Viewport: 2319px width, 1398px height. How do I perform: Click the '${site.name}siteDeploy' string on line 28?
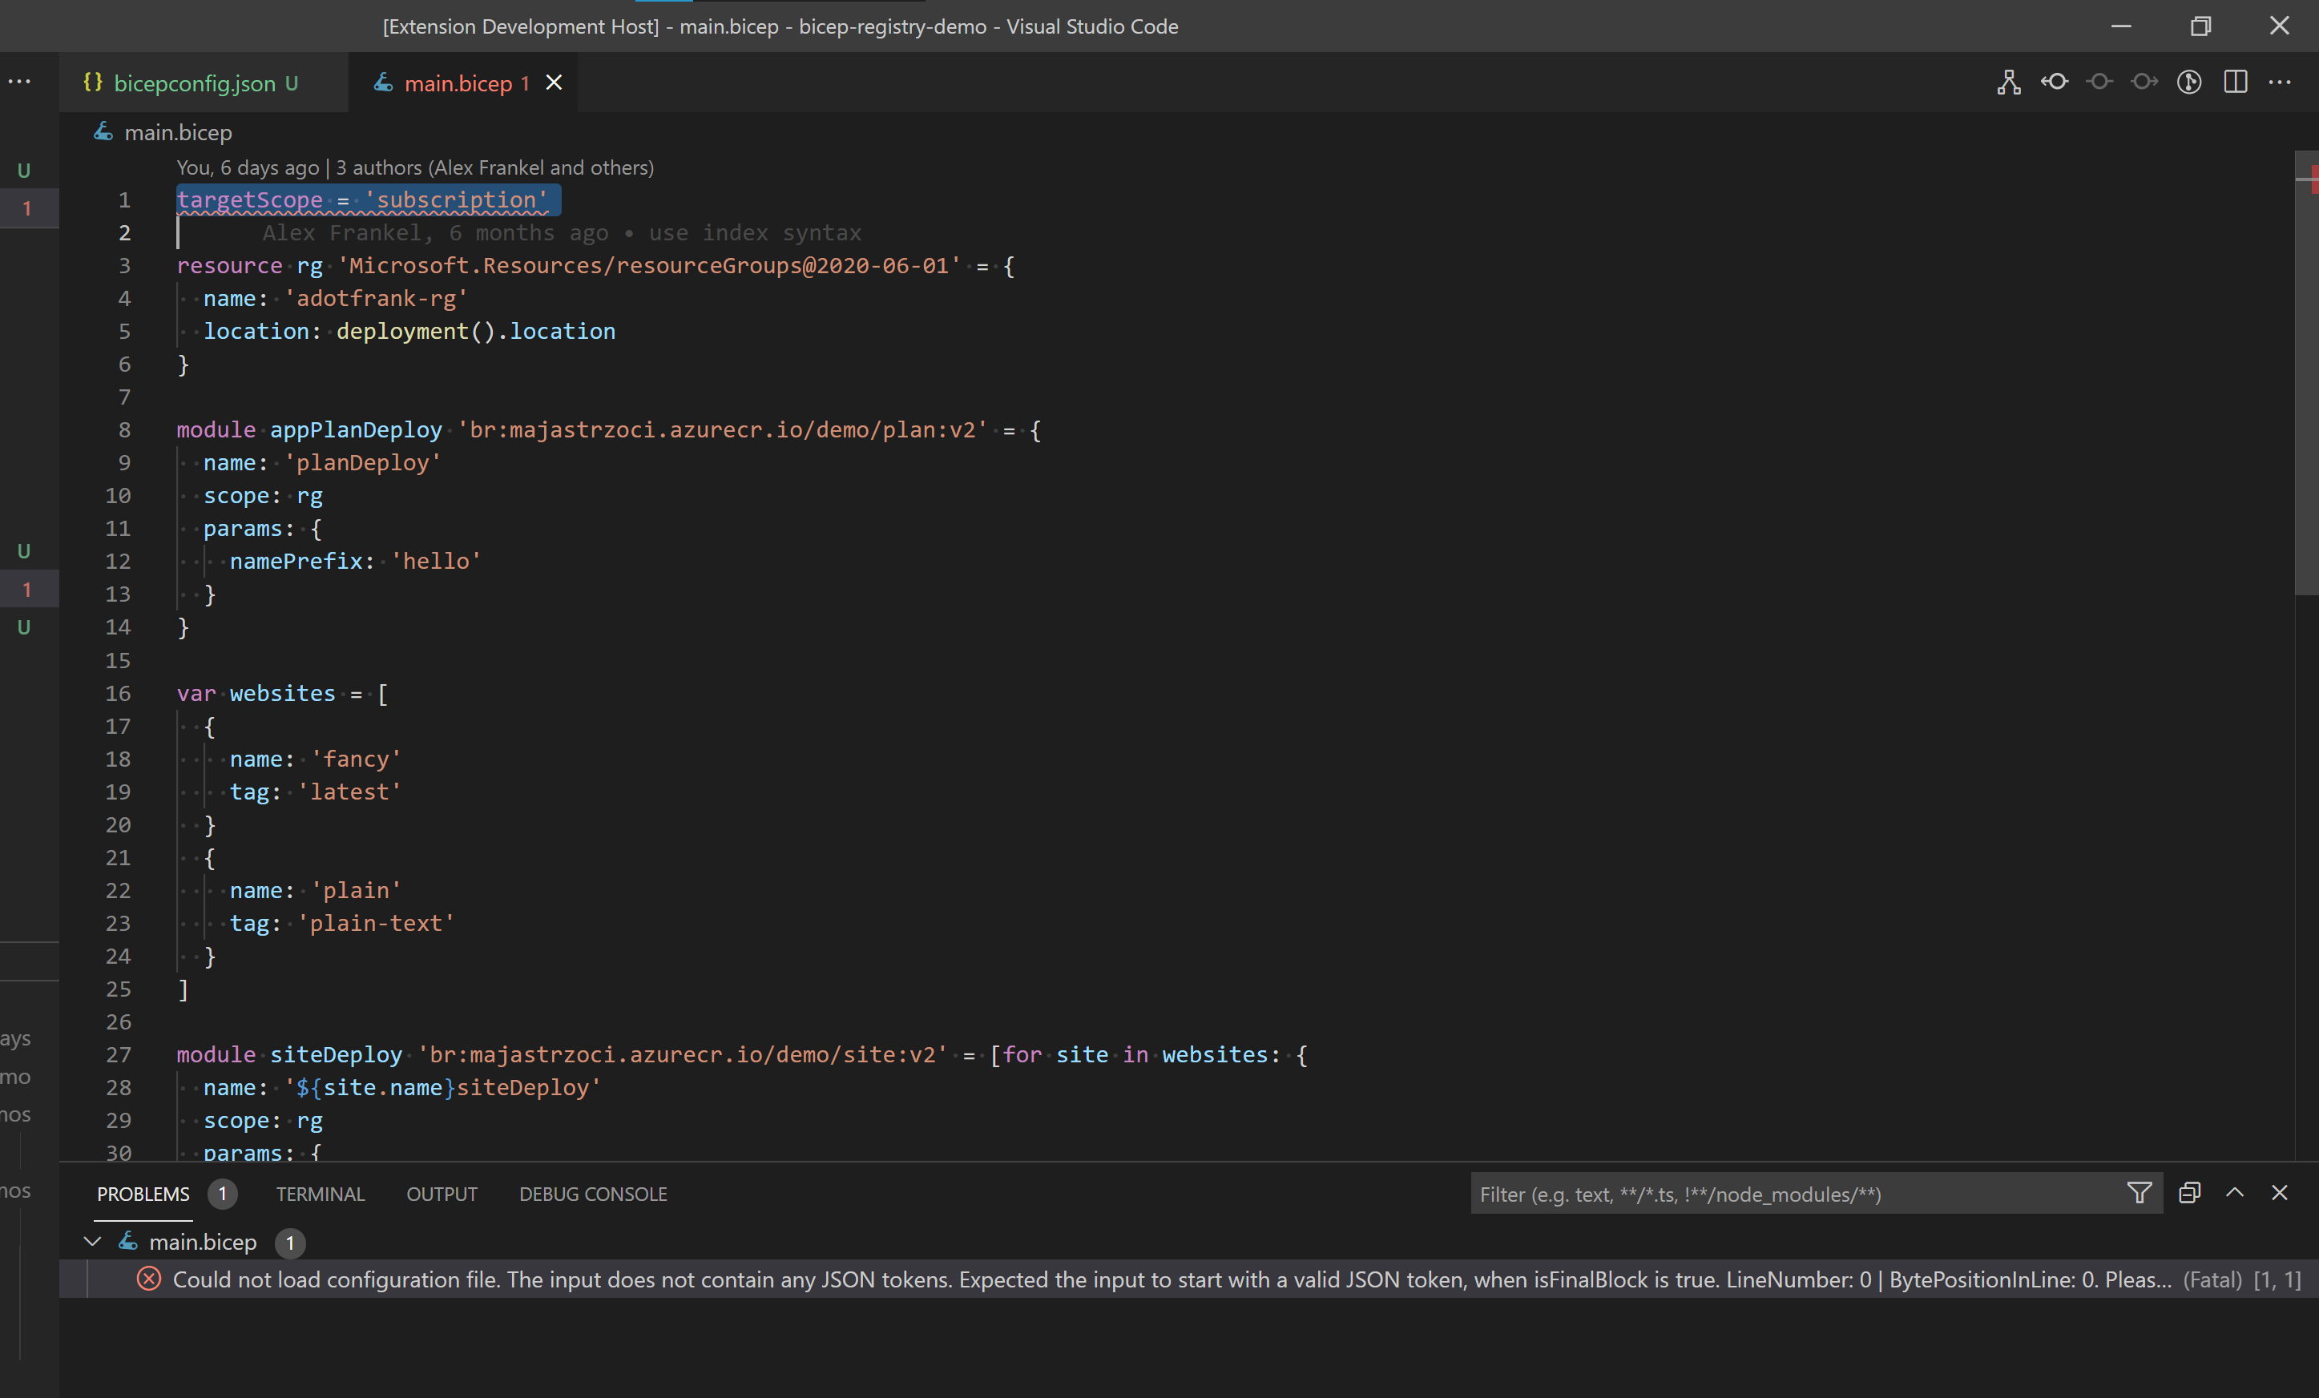(x=443, y=1087)
